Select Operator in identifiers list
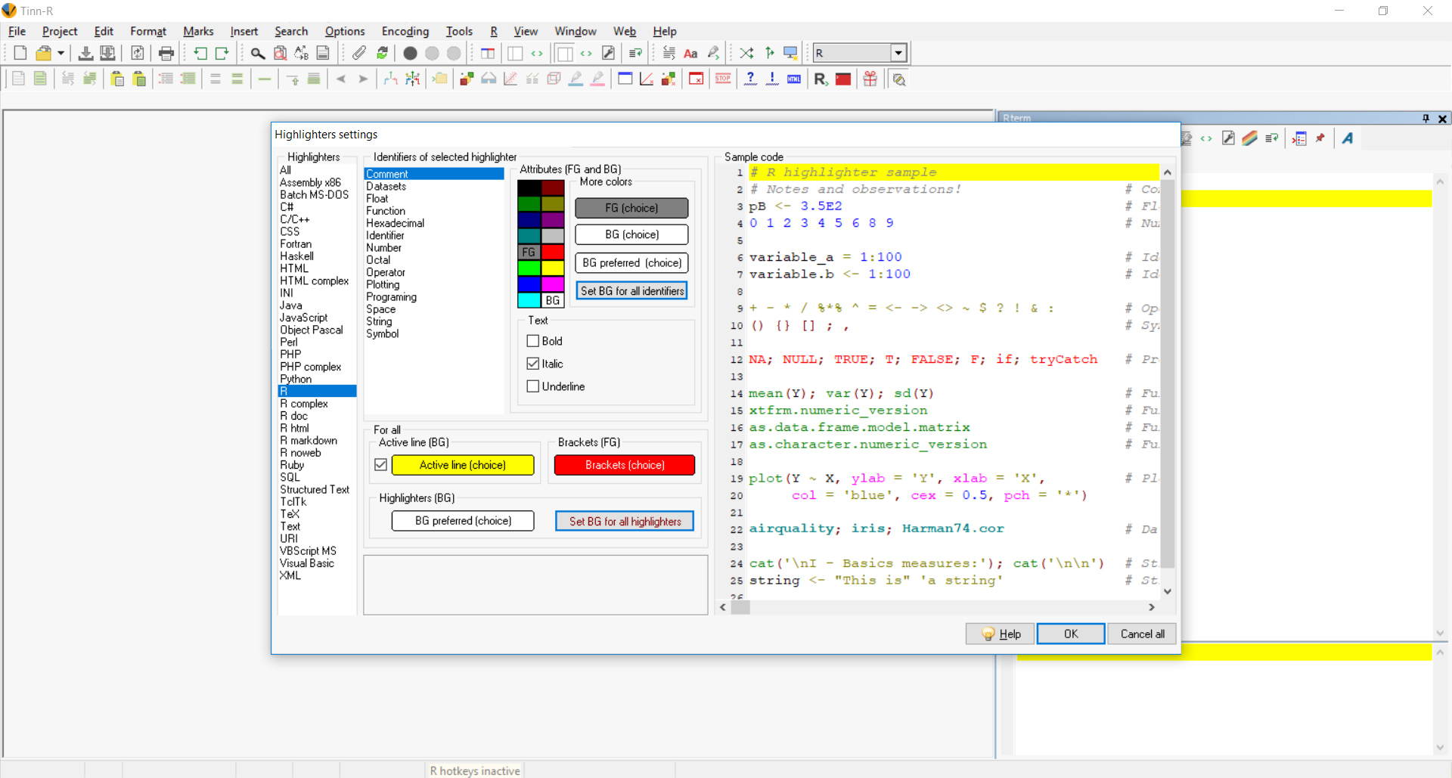The image size is (1452, 778). tap(386, 272)
